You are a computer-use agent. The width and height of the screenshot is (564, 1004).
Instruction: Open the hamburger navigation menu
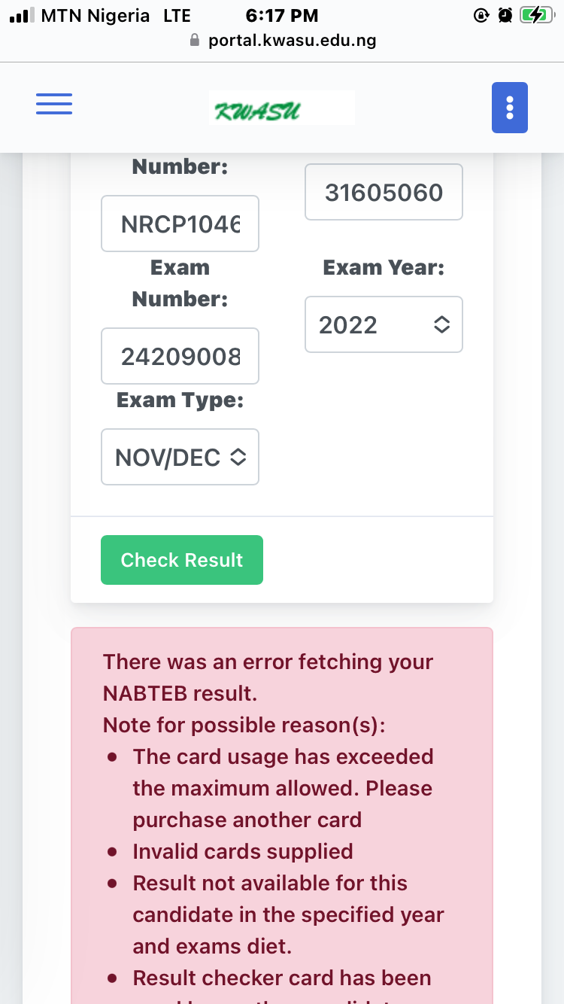click(x=54, y=104)
